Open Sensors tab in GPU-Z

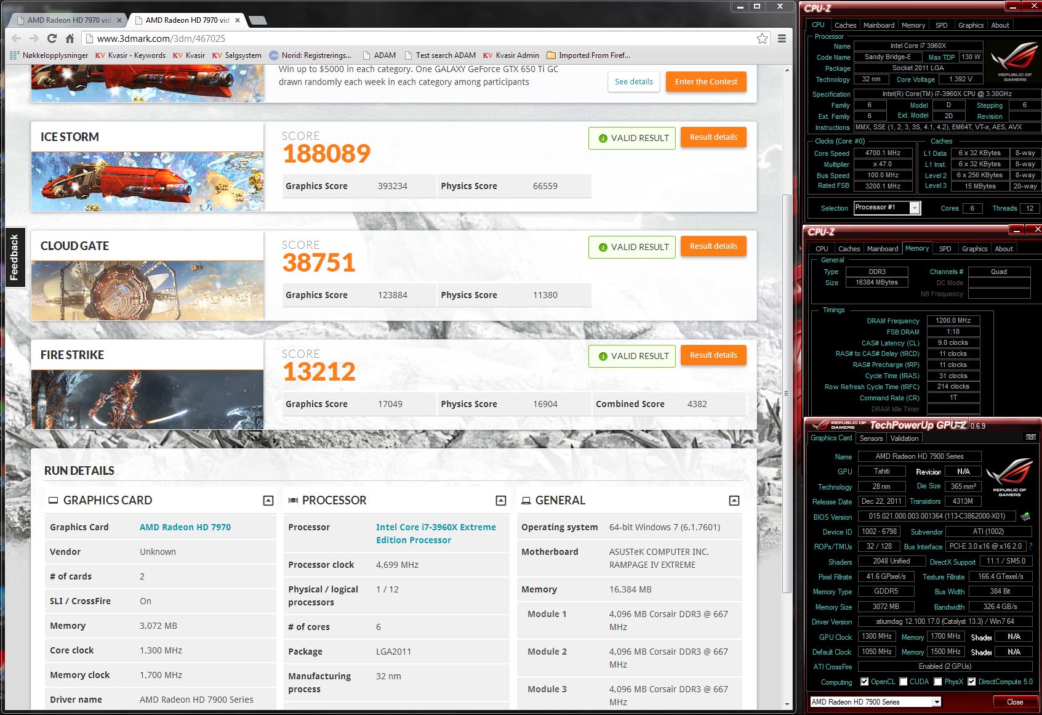[871, 438]
